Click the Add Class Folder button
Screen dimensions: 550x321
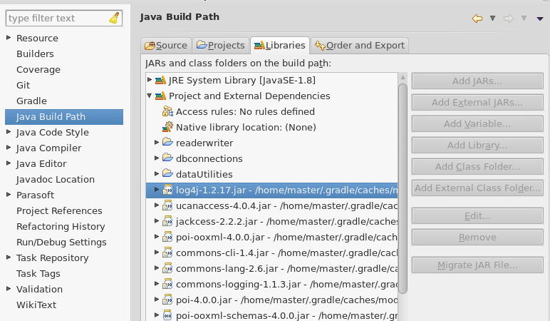pyautogui.click(x=477, y=167)
